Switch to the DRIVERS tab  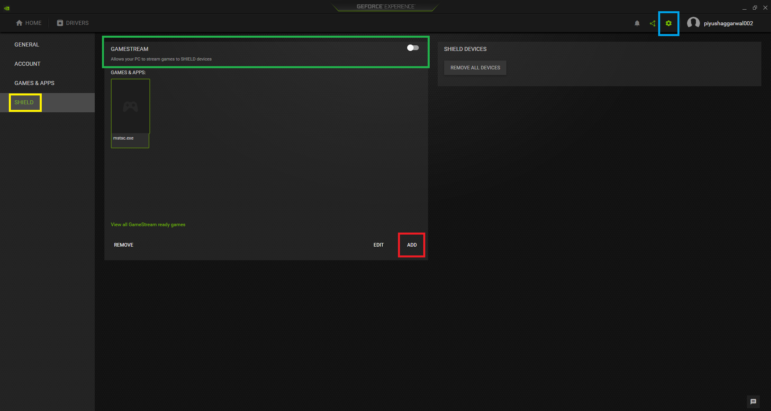(73, 23)
